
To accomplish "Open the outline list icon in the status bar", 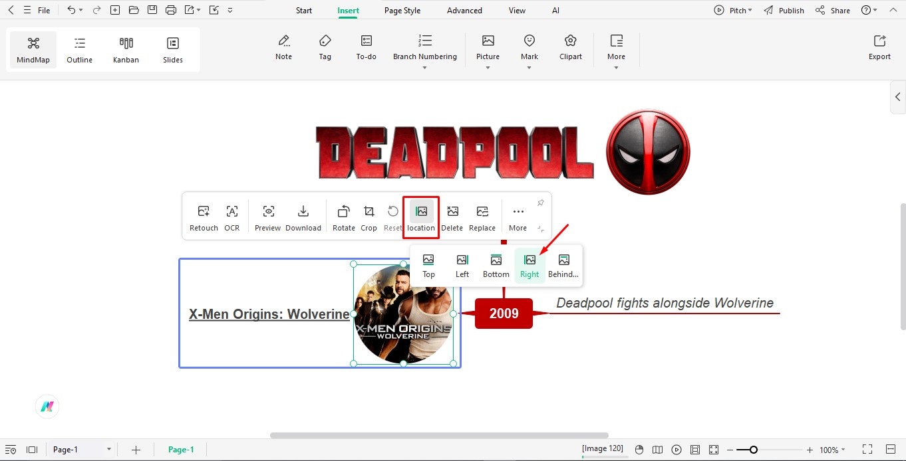I will 11,450.
